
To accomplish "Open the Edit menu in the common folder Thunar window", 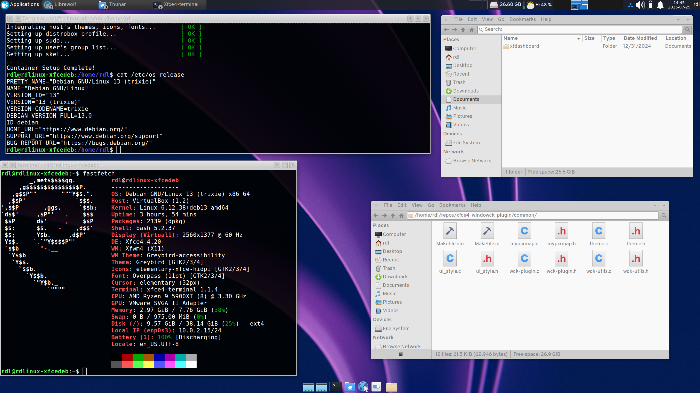I will point(402,205).
